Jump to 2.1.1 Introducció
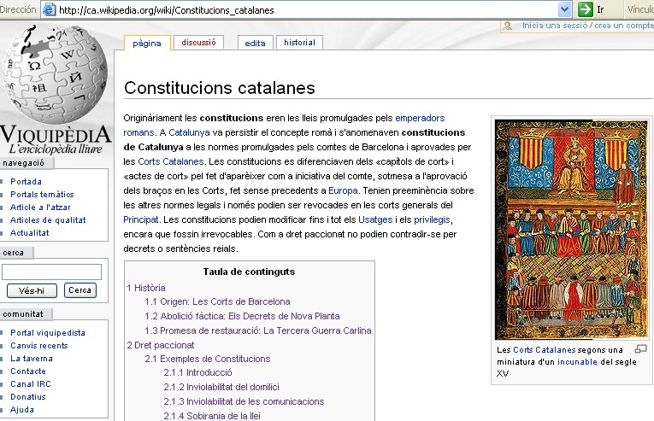This screenshot has width=654, height=421. [x=197, y=372]
